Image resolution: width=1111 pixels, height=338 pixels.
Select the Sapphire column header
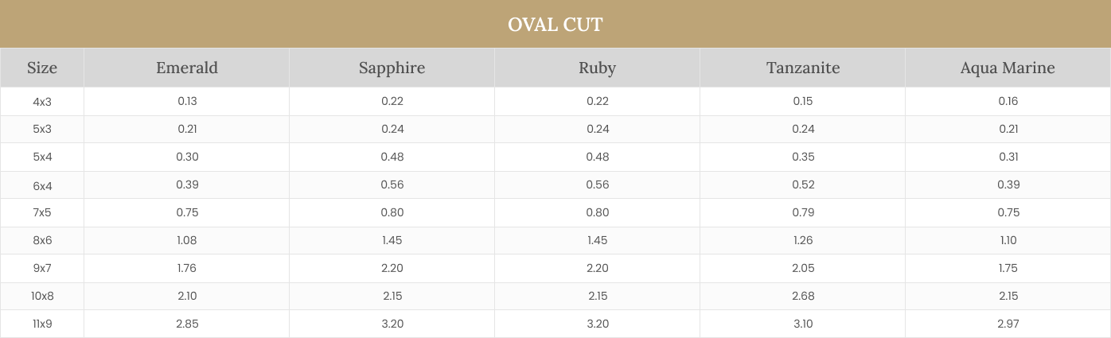click(392, 68)
